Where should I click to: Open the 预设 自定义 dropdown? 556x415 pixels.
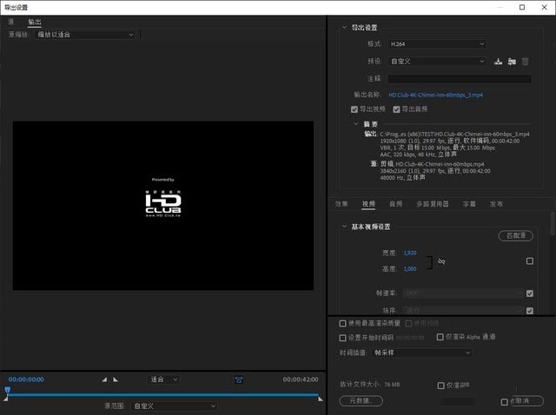[x=437, y=62]
